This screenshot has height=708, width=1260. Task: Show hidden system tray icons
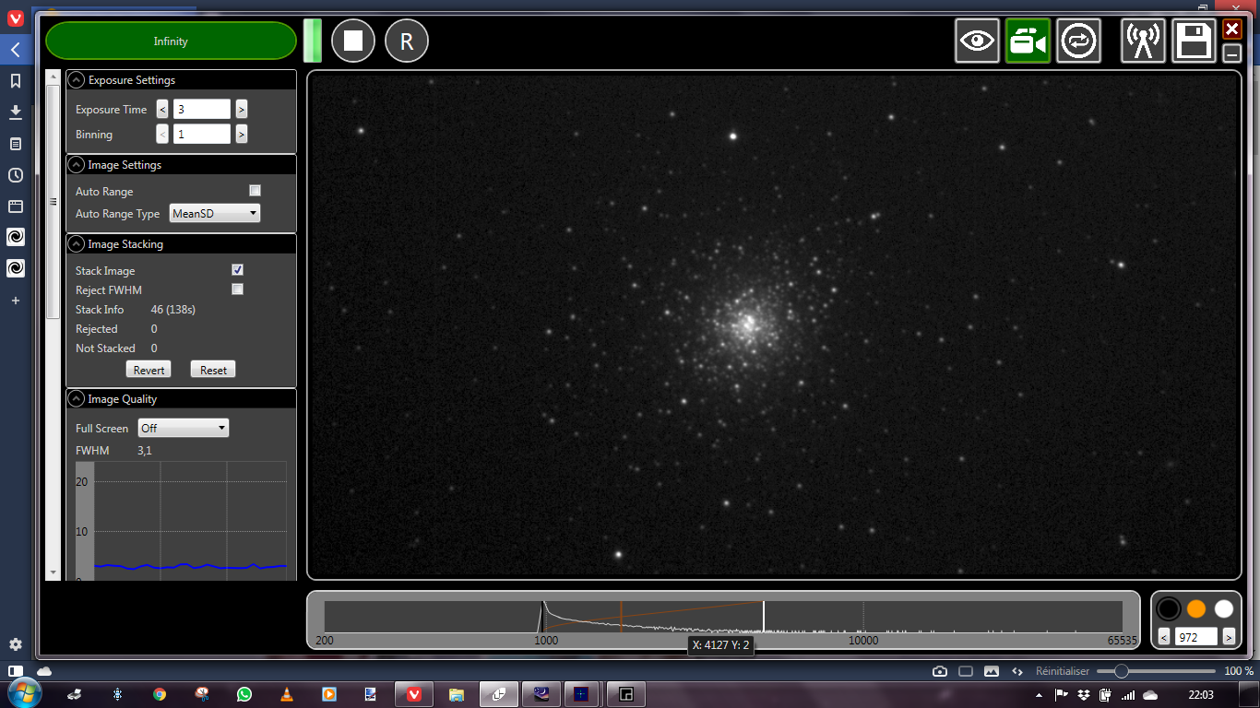coord(1040,695)
